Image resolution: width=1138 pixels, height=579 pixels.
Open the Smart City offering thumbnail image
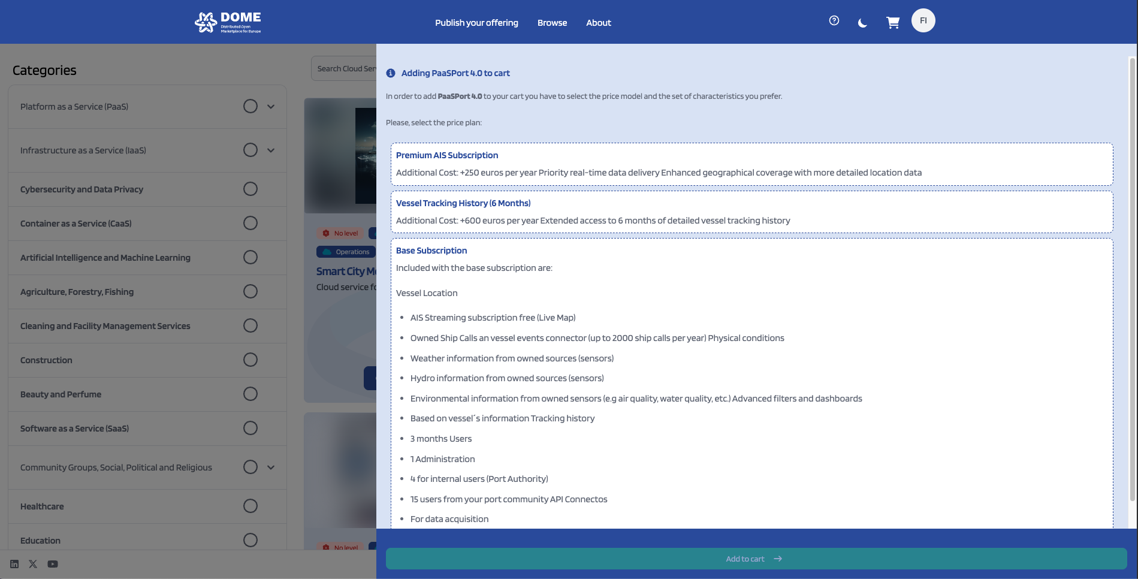tap(340, 156)
